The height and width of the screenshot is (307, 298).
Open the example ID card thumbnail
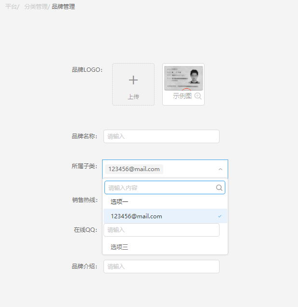pos(183,78)
